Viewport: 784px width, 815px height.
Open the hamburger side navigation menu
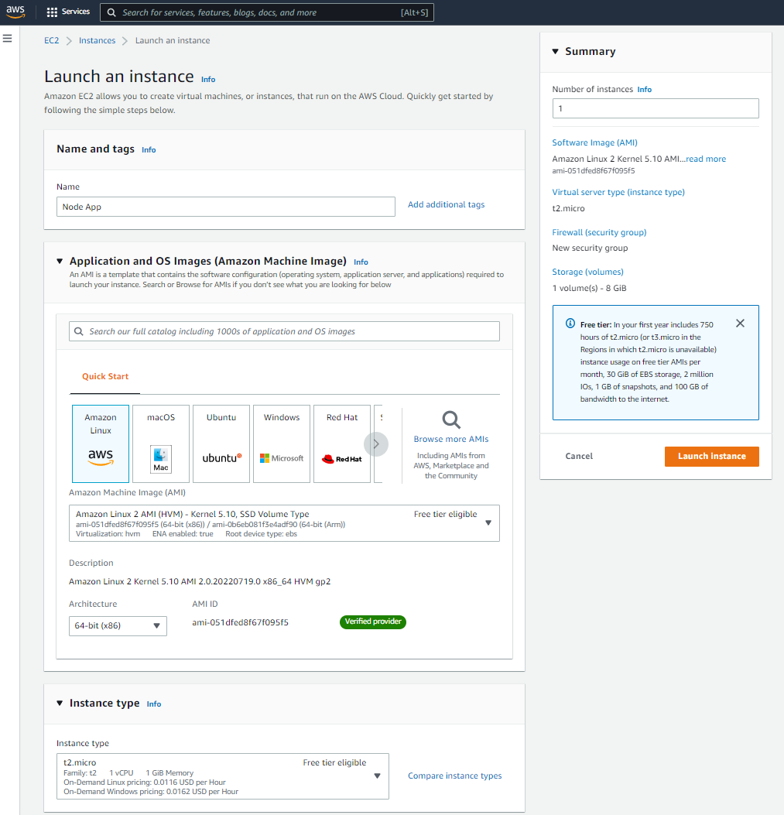coord(7,39)
